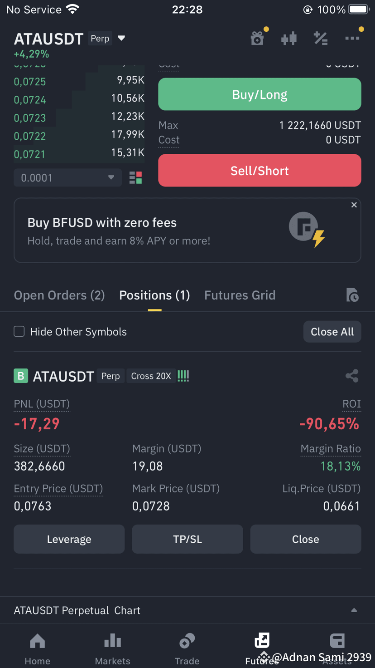The image size is (375, 668).
Task: Share the ATAUSDT position
Action: (352, 376)
